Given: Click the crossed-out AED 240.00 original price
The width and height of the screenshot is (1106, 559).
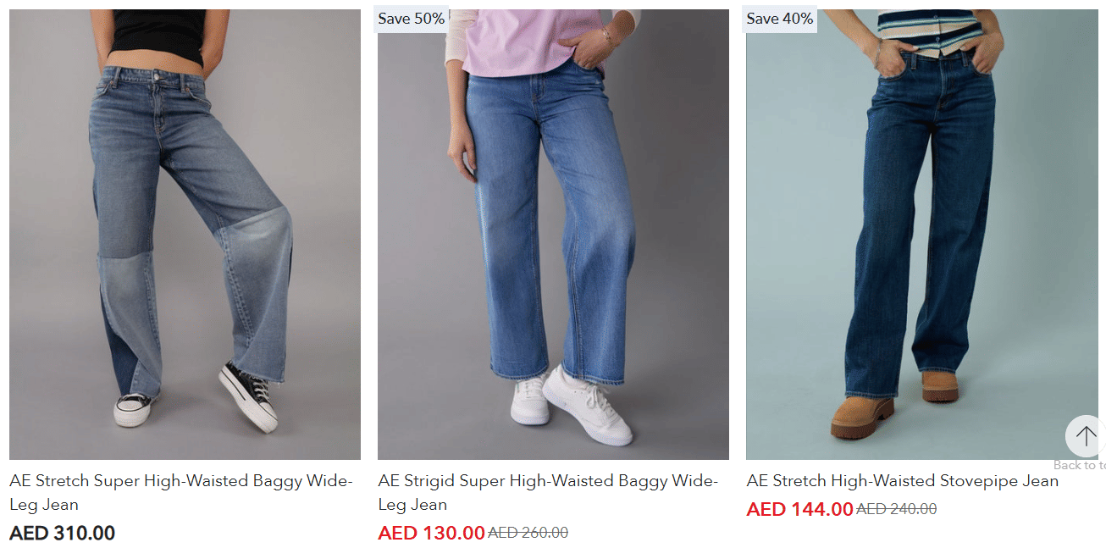Looking at the screenshot, I should (897, 510).
